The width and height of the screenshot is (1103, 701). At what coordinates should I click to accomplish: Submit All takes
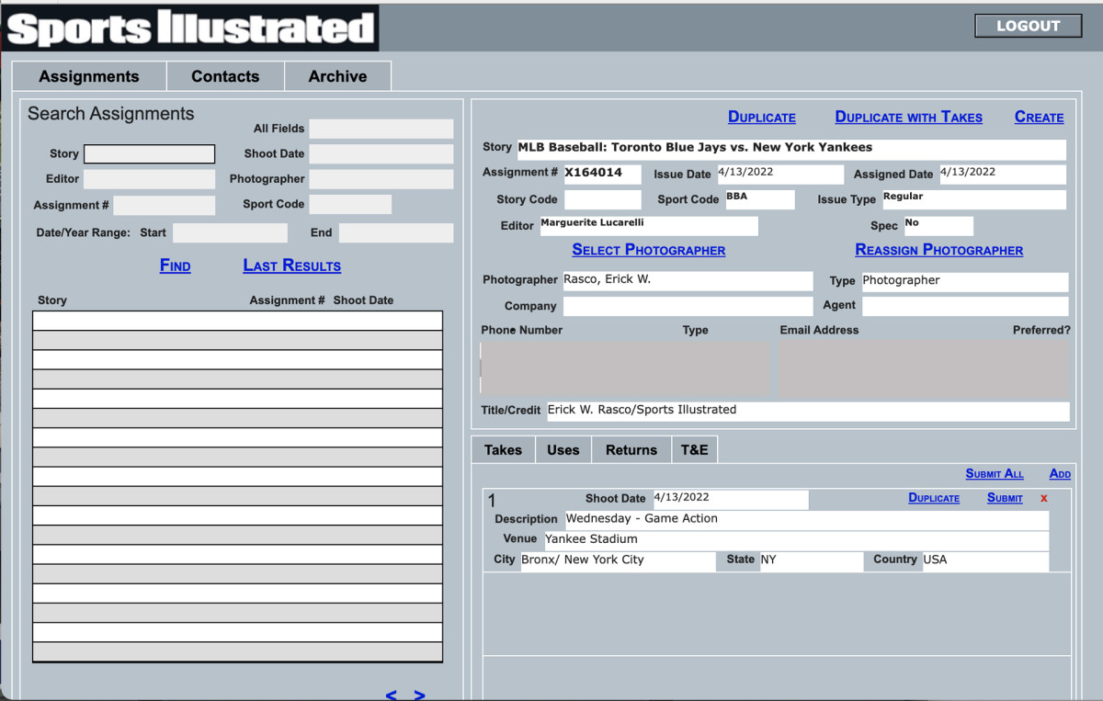[994, 473]
